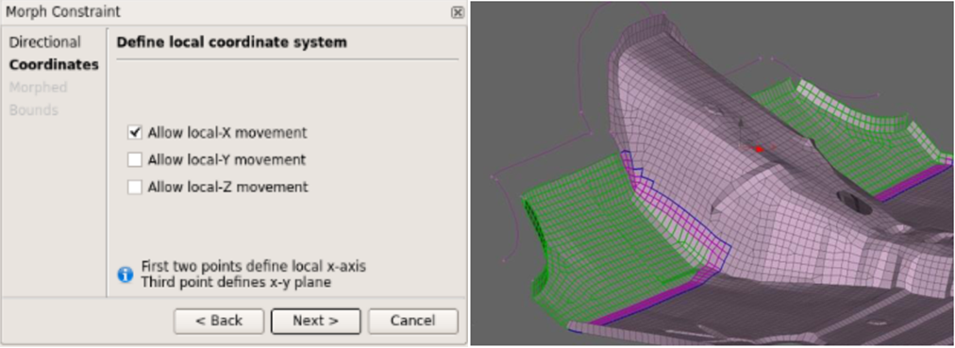Click the 'Morph Constraint' title bar text
955x348 pixels.
point(62,11)
